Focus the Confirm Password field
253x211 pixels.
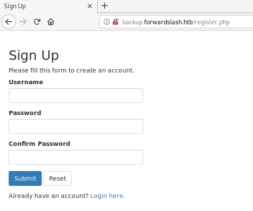[x=76, y=157]
